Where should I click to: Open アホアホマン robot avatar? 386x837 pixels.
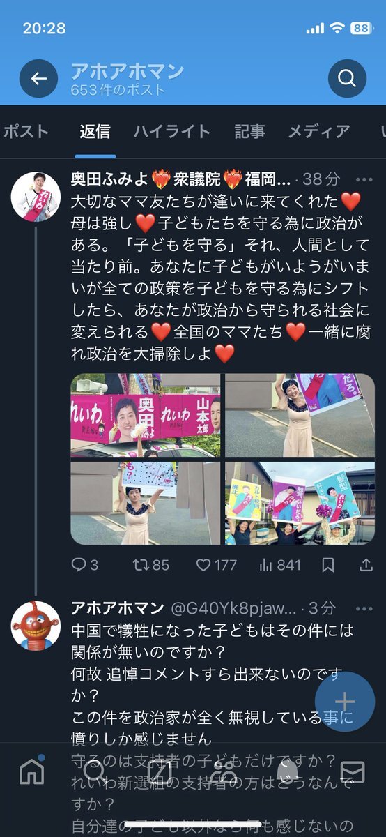click(36, 625)
